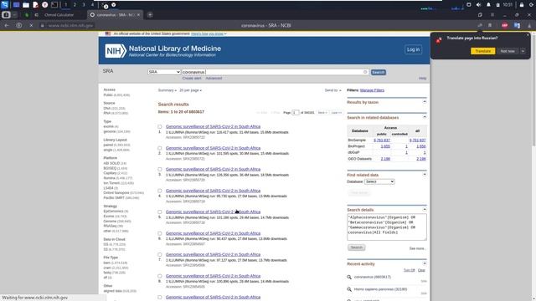Filter platform by Oxford Nanopore

point(116,193)
